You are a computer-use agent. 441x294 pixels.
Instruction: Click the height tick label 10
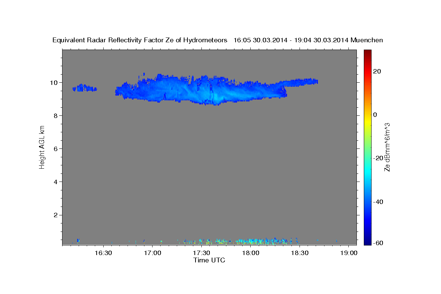click(54, 82)
